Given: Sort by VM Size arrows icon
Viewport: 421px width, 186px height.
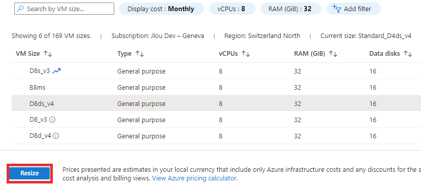Looking at the screenshot, I should point(48,54).
